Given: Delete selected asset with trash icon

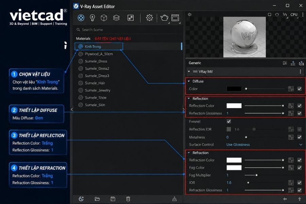Looking at the screenshot, I should pos(128,199).
